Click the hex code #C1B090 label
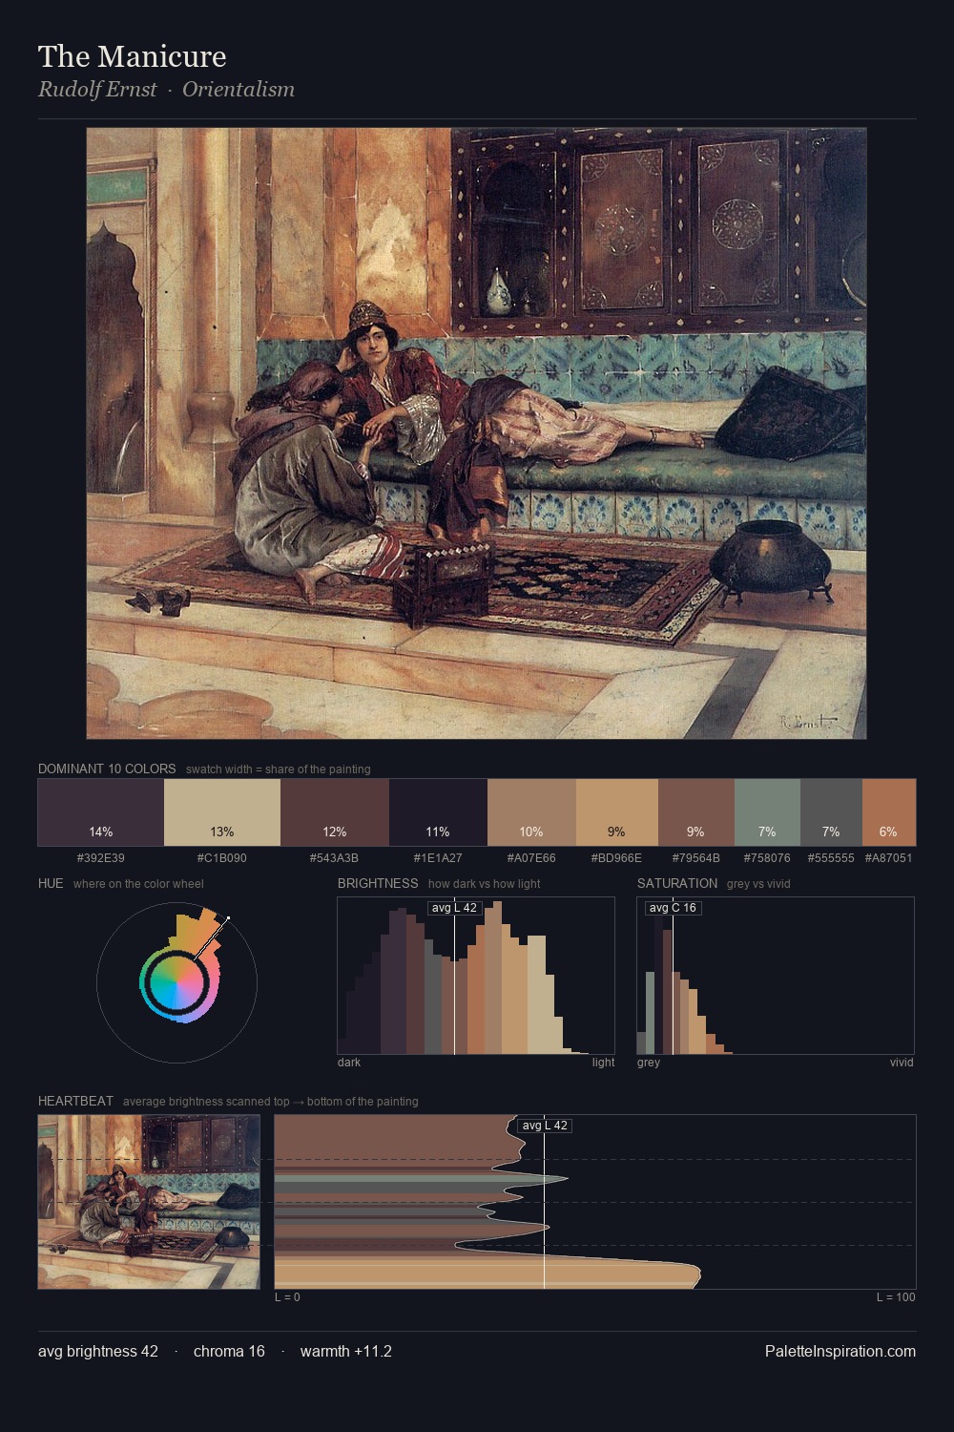This screenshot has height=1432, width=954. (x=222, y=858)
